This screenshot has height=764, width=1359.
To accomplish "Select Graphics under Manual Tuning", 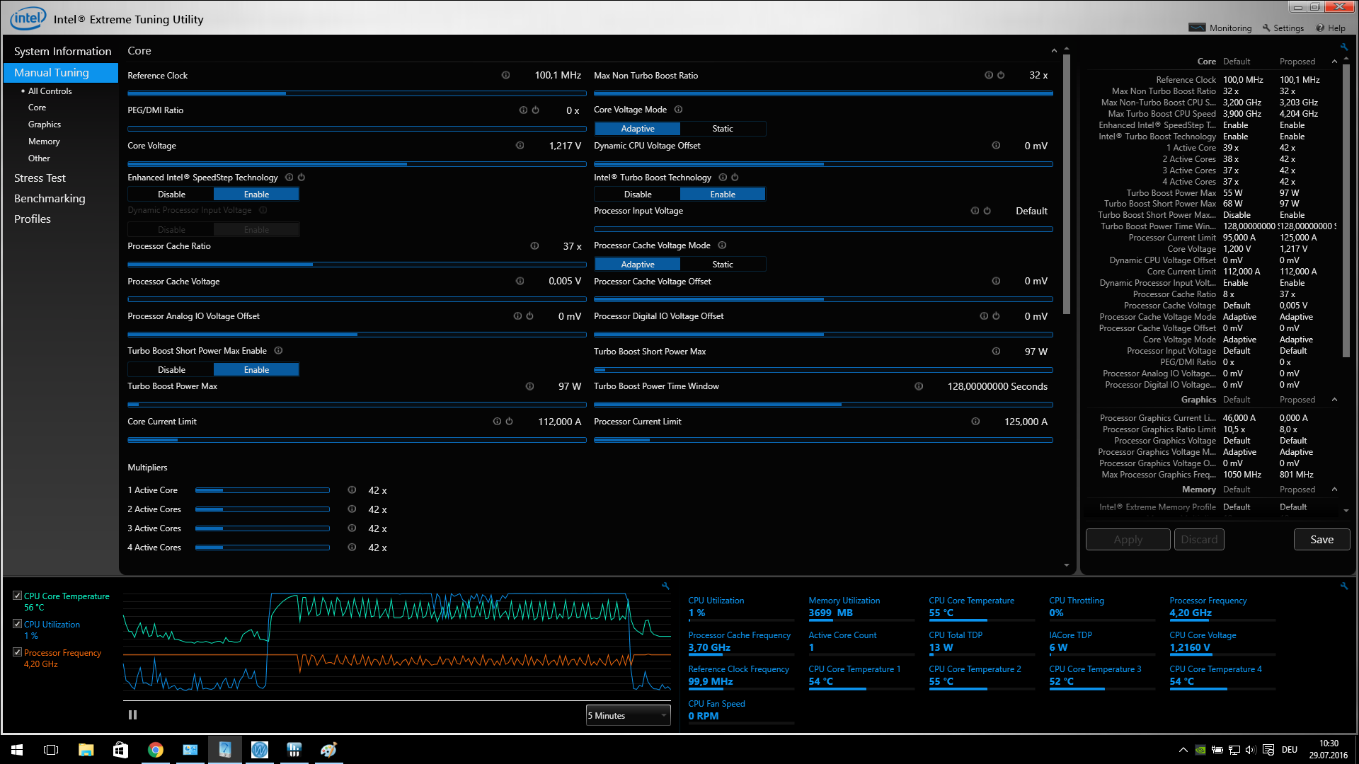I will pyautogui.click(x=45, y=125).
